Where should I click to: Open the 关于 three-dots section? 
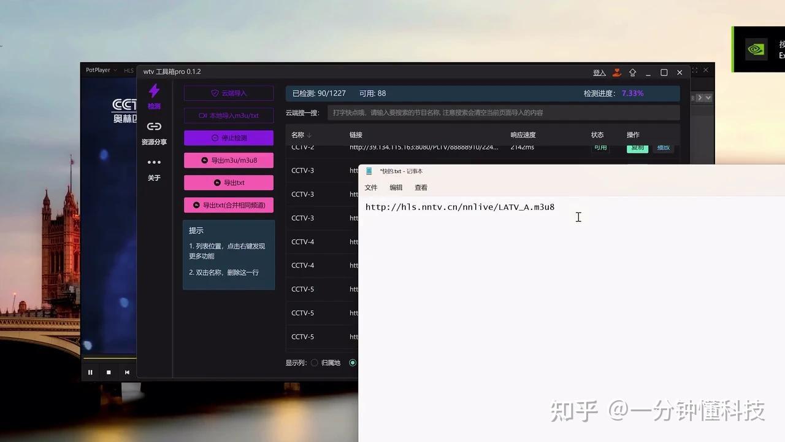(x=154, y=169)
